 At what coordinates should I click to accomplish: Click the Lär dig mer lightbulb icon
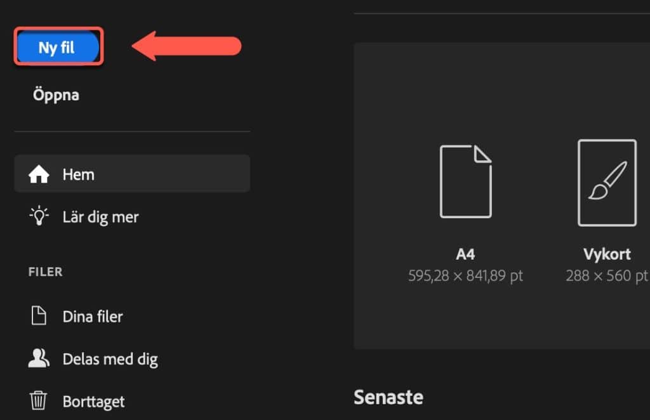point(39,216)
